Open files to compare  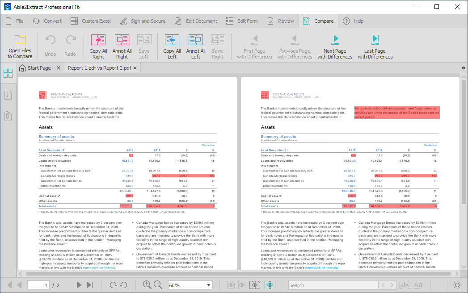coord(20,46)
